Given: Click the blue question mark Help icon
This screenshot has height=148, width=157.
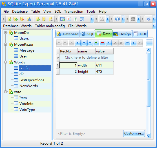Looking at the screenshot, I should click(149, 19).
